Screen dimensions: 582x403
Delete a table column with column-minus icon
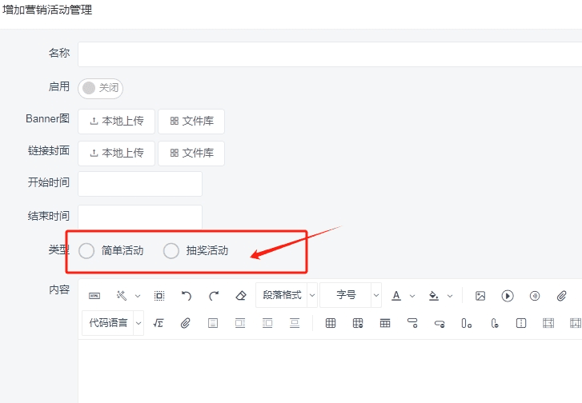click(x=494, y=323)
